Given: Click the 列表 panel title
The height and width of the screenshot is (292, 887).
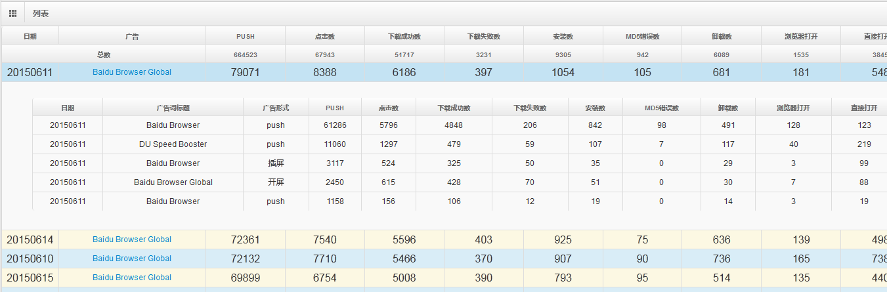Looking at the screenshot, I should [41, 13].
